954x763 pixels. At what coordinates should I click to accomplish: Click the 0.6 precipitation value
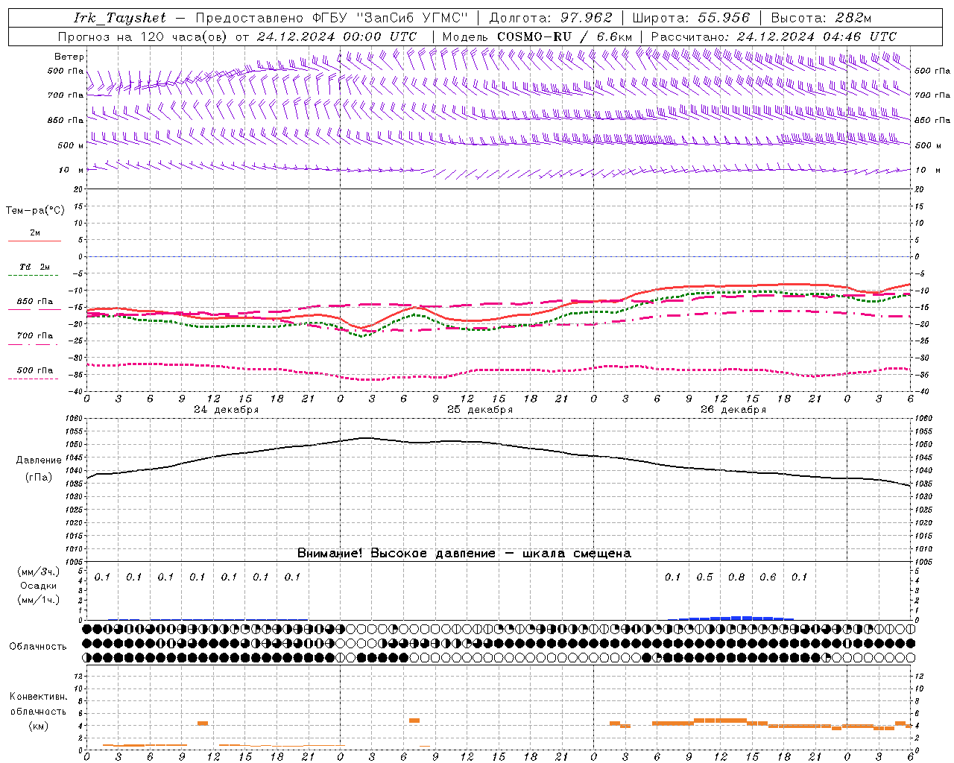(x=768, y=577)
